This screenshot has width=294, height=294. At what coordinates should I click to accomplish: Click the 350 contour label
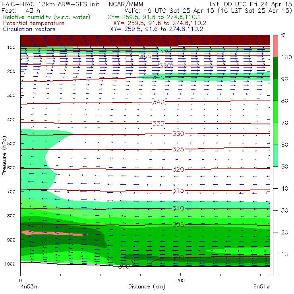tap(165, 66)
